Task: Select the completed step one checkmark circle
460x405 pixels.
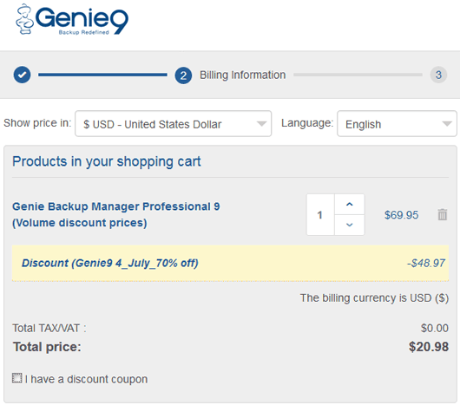Action: [22, 75]
